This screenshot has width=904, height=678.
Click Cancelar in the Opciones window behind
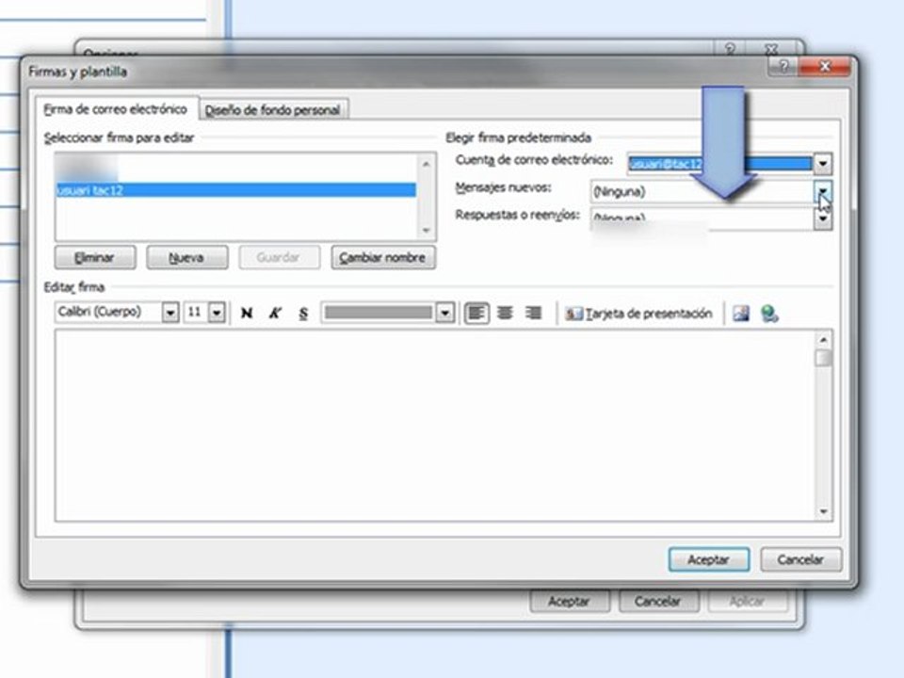(x=658, y=602)
